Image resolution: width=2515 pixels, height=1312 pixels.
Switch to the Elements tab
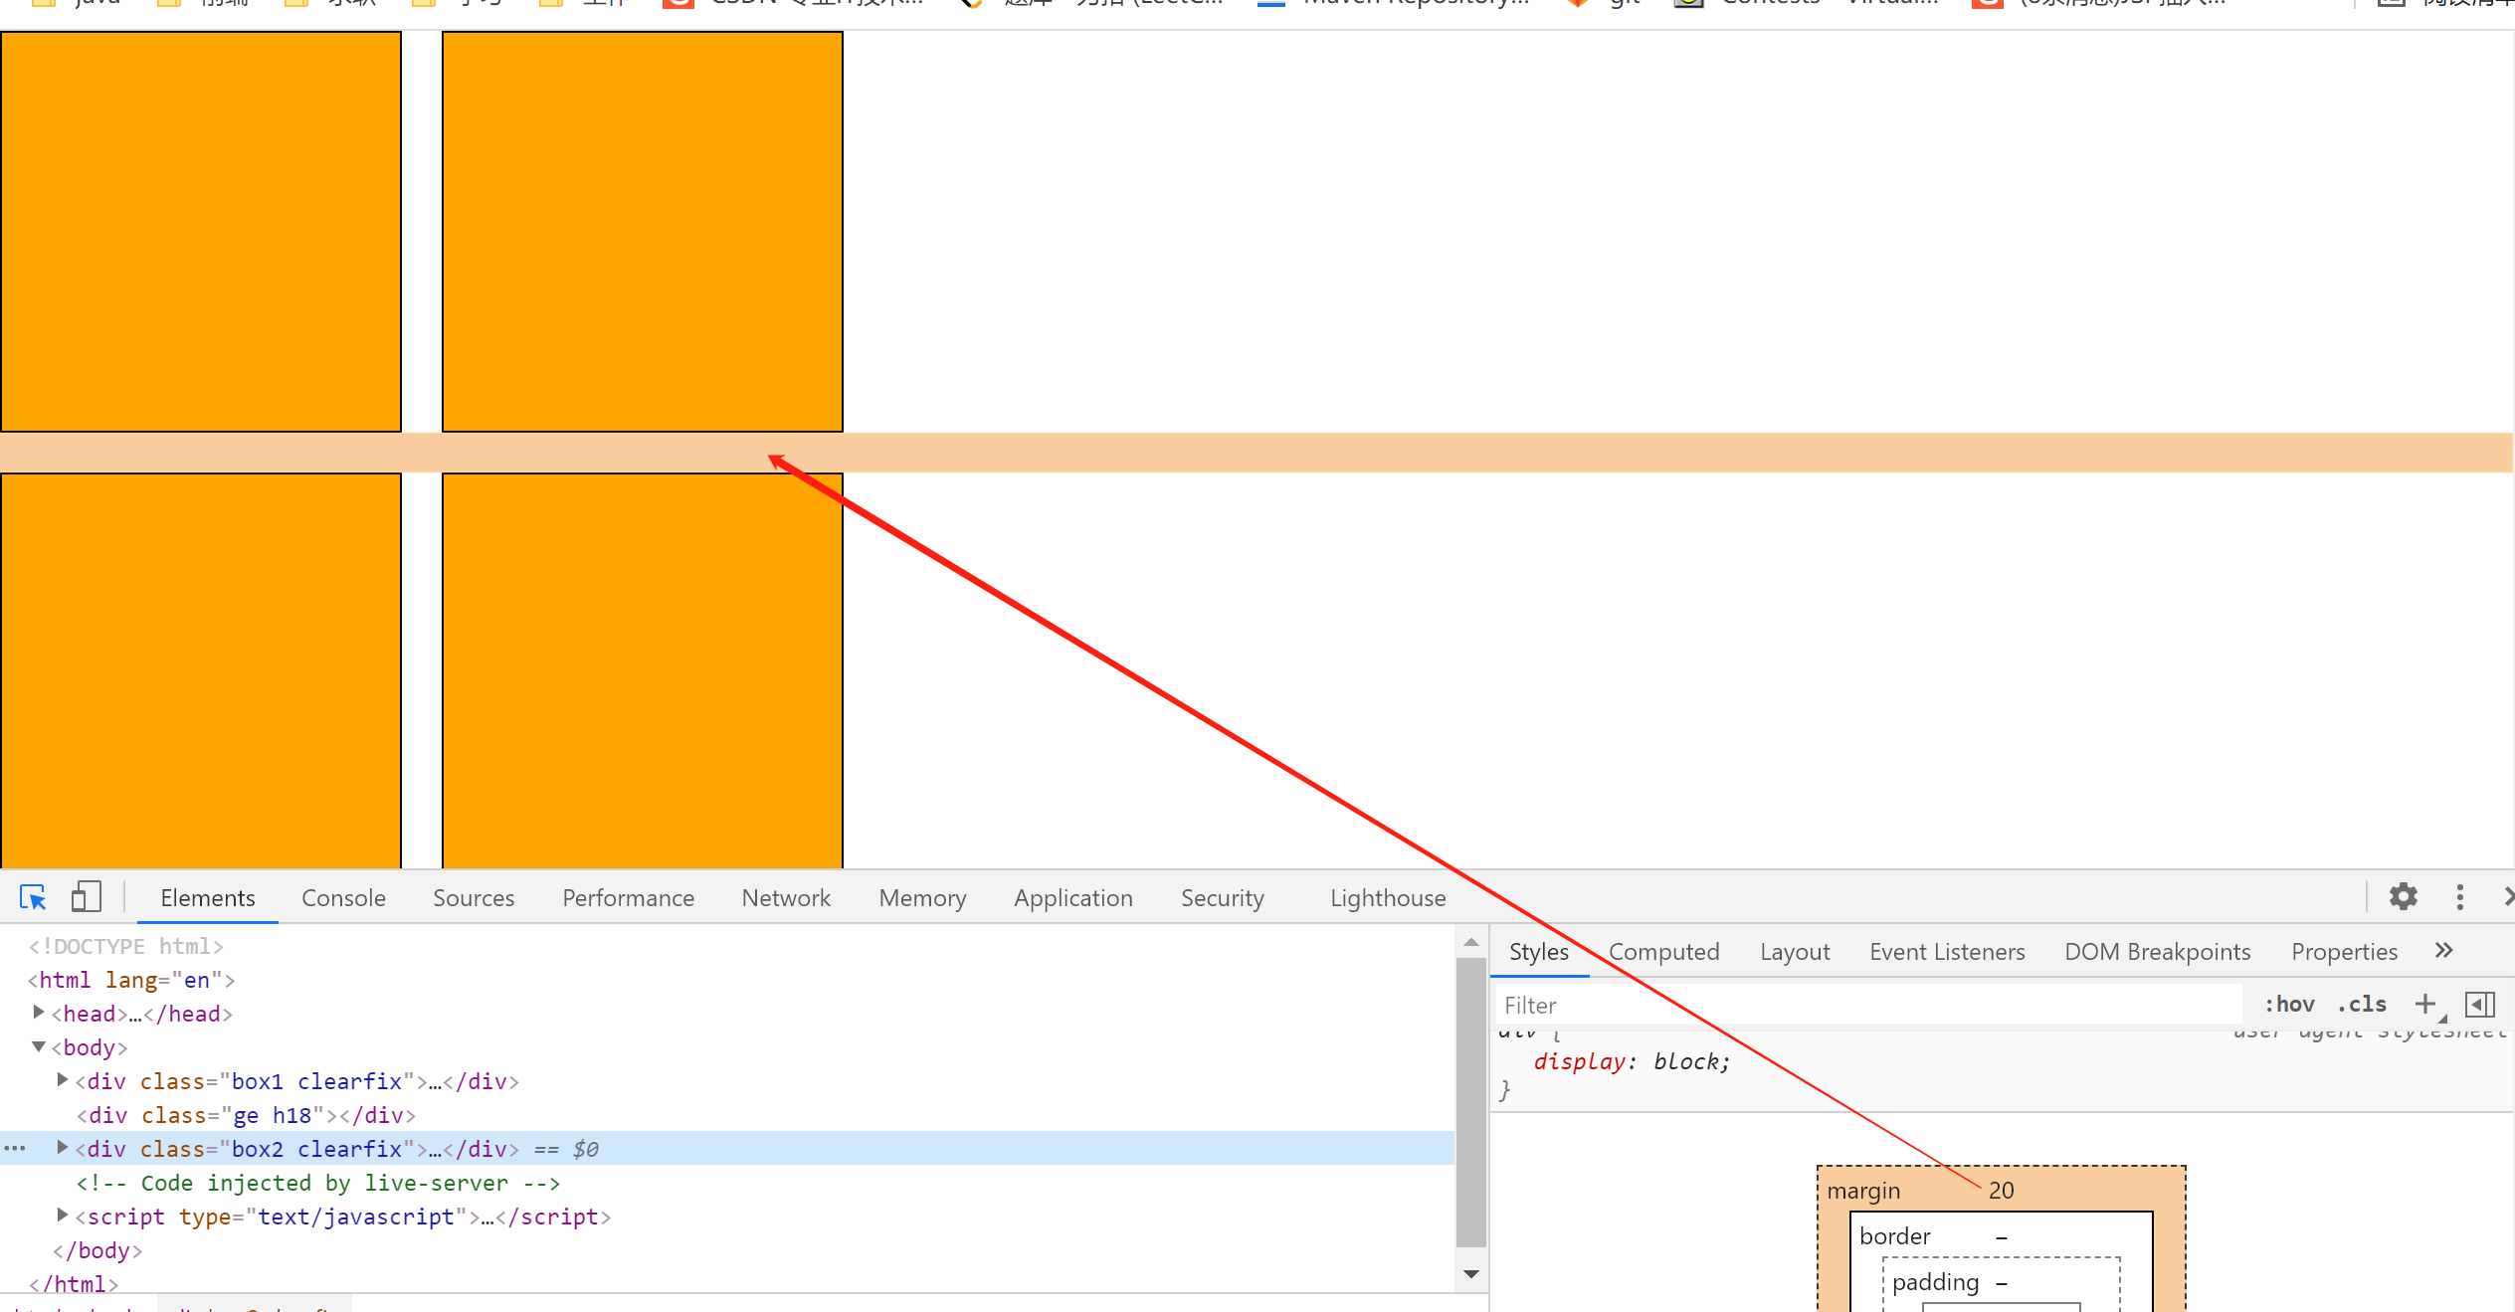(x=208, y=898)
